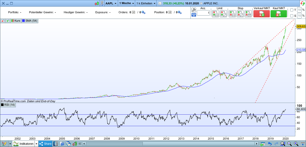Viewport: 306px width, 147px height.
Task: Click the left scroll arrow of the timeline
Action: pos(84,144)
